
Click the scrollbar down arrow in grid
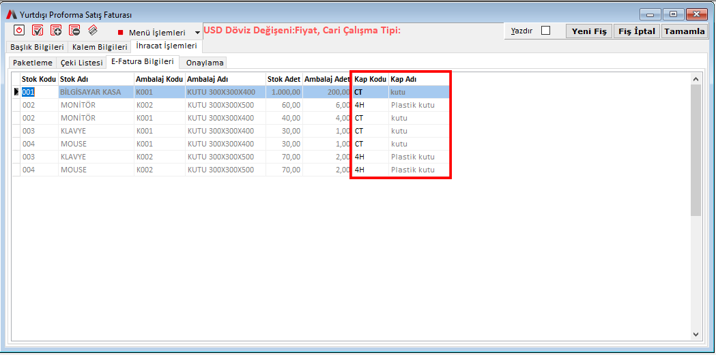tap(696, 334)
